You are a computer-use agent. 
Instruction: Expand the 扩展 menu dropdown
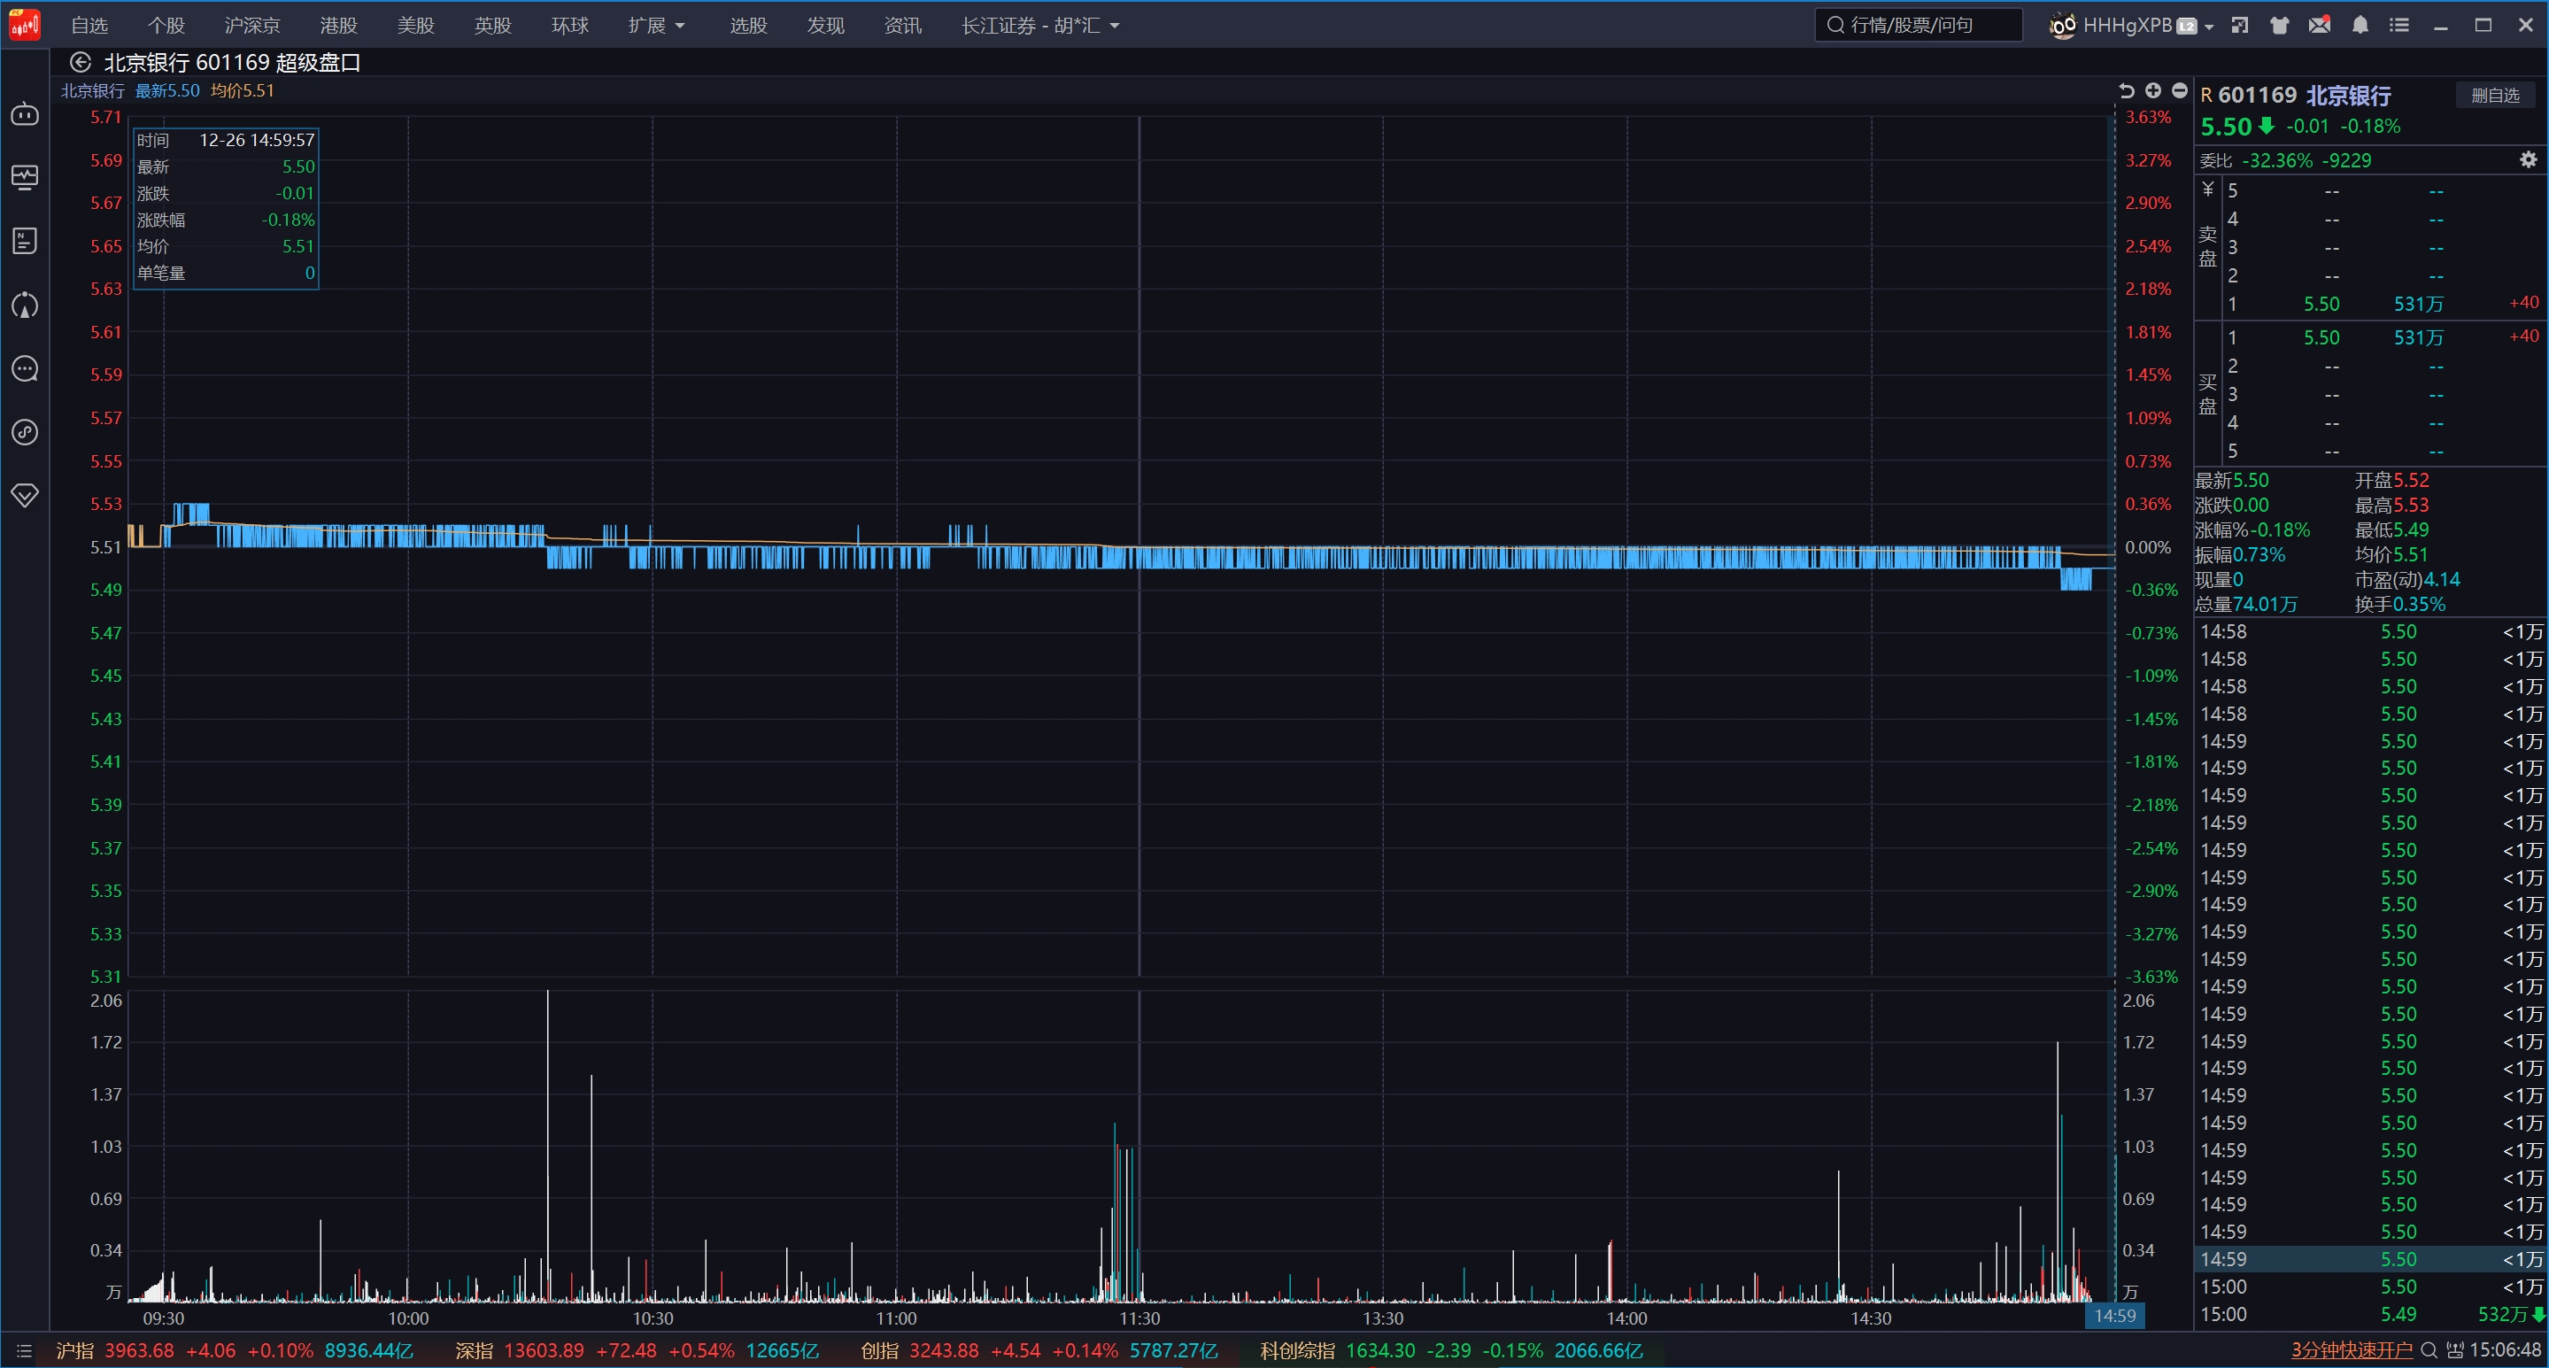656,26
